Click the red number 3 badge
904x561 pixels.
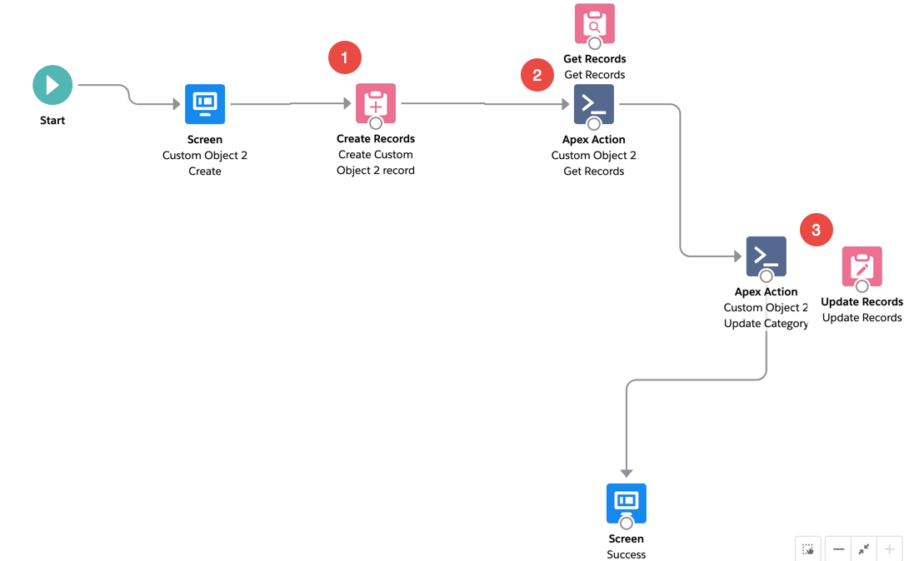(816, 231)
